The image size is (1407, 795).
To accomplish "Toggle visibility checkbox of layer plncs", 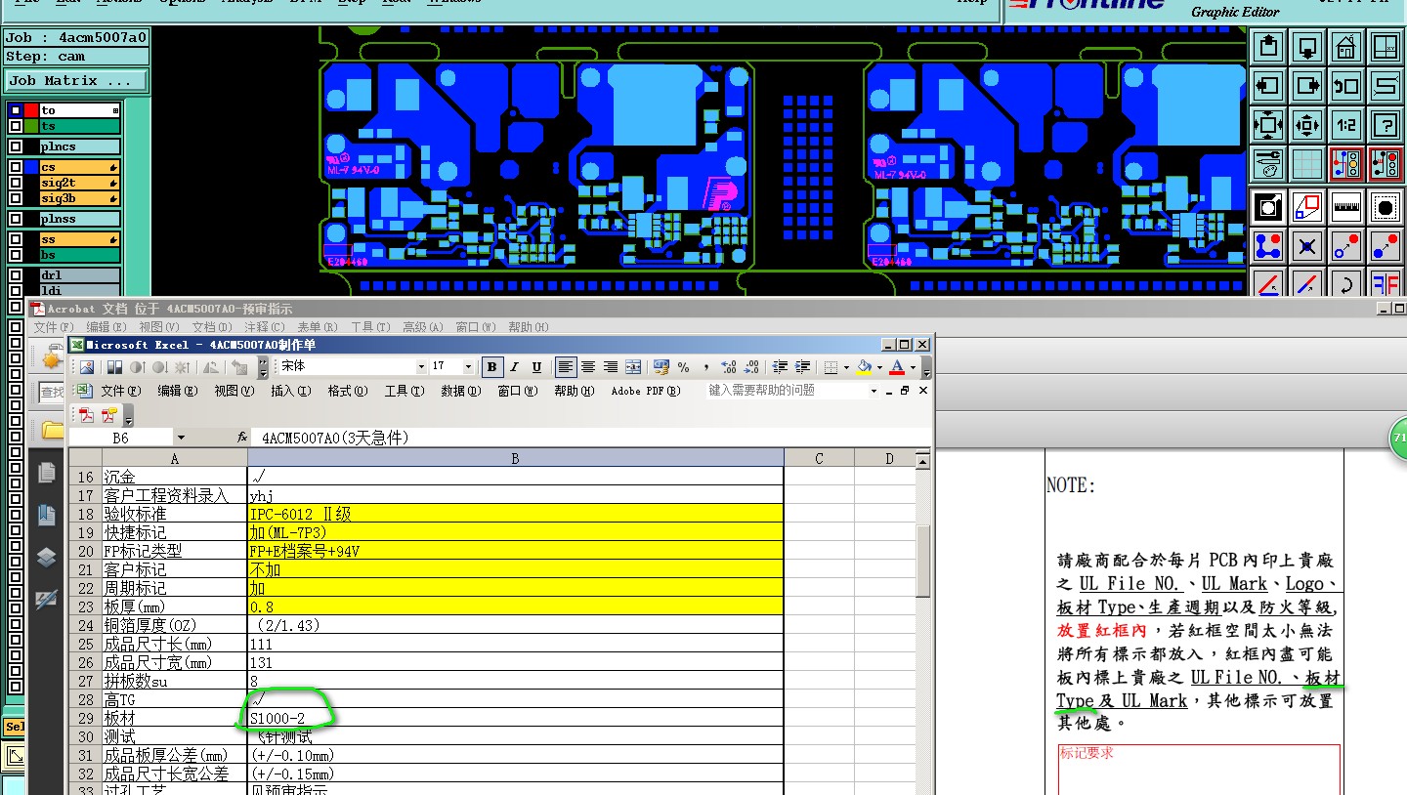I will click(15, 146).
